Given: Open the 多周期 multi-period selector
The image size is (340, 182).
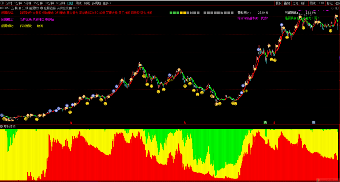Looking at the screenshot, I should pos(96,3).
